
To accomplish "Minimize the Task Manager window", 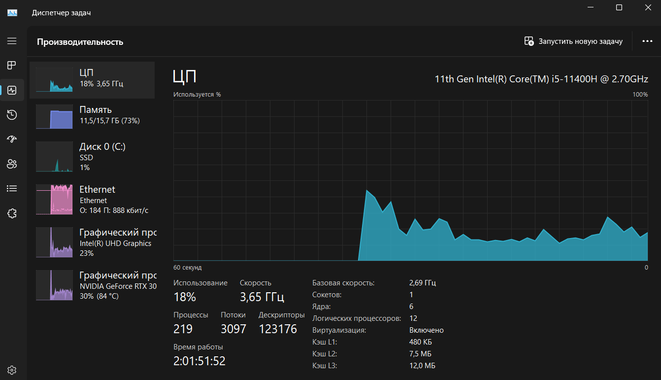I will point(591,7).
